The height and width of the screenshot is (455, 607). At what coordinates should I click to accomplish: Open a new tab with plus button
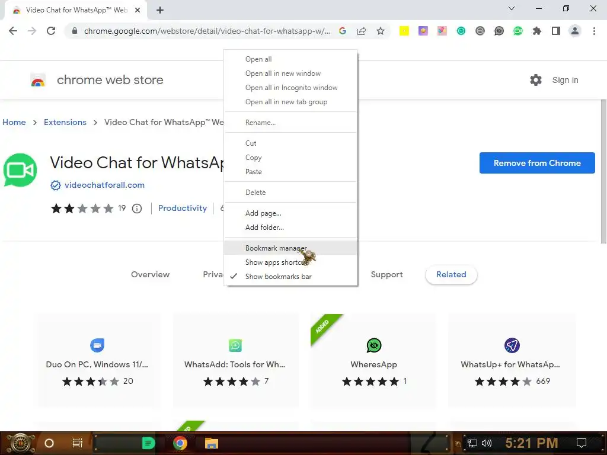point(160,10)
